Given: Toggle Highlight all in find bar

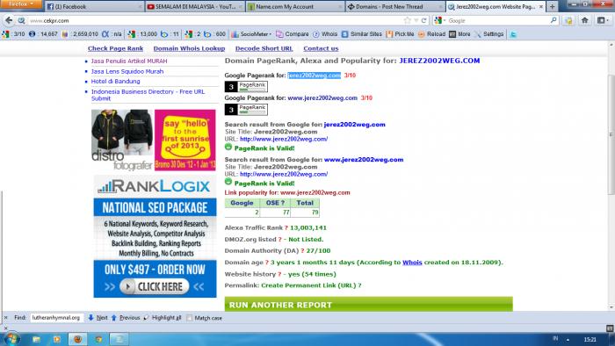Looking at the screenshot, I should point(163,318).
